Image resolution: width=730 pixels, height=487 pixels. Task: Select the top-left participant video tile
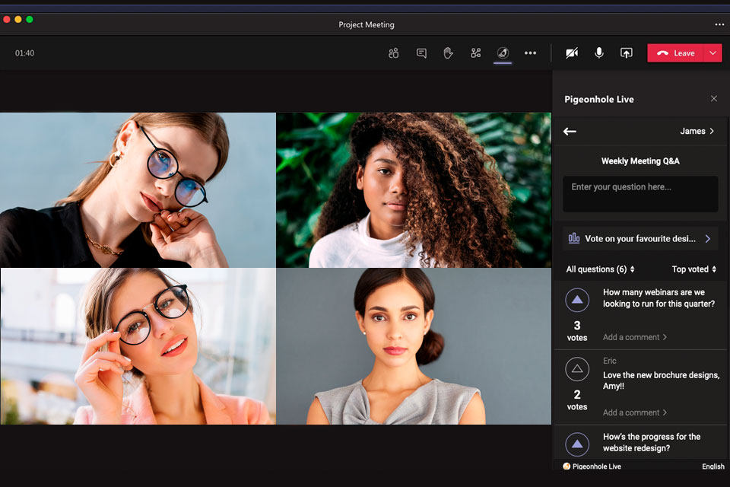138,190
